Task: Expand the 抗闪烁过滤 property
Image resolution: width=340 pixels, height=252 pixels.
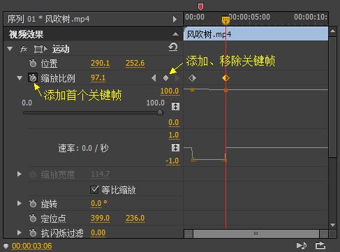Action: tap(20, 232)
